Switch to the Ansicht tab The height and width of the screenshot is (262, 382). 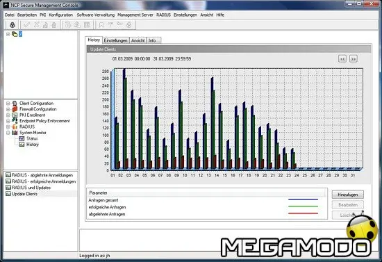click(x=138, y=40)
